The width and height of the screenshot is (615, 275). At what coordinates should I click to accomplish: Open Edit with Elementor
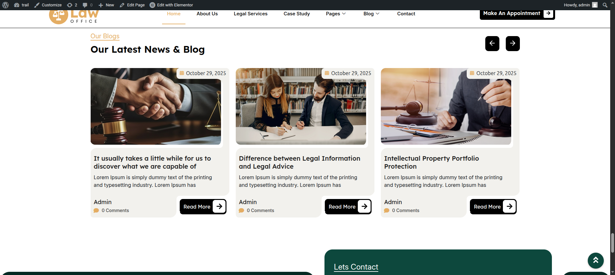tap(171, 5)
